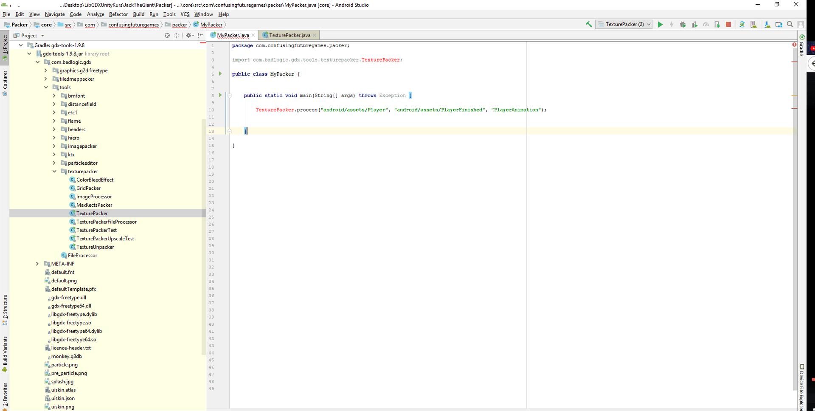Toggle the Structure tool window

tap(5, 310)
